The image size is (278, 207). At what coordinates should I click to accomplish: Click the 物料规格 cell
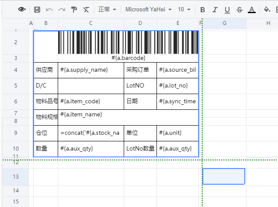coord(46,117)
